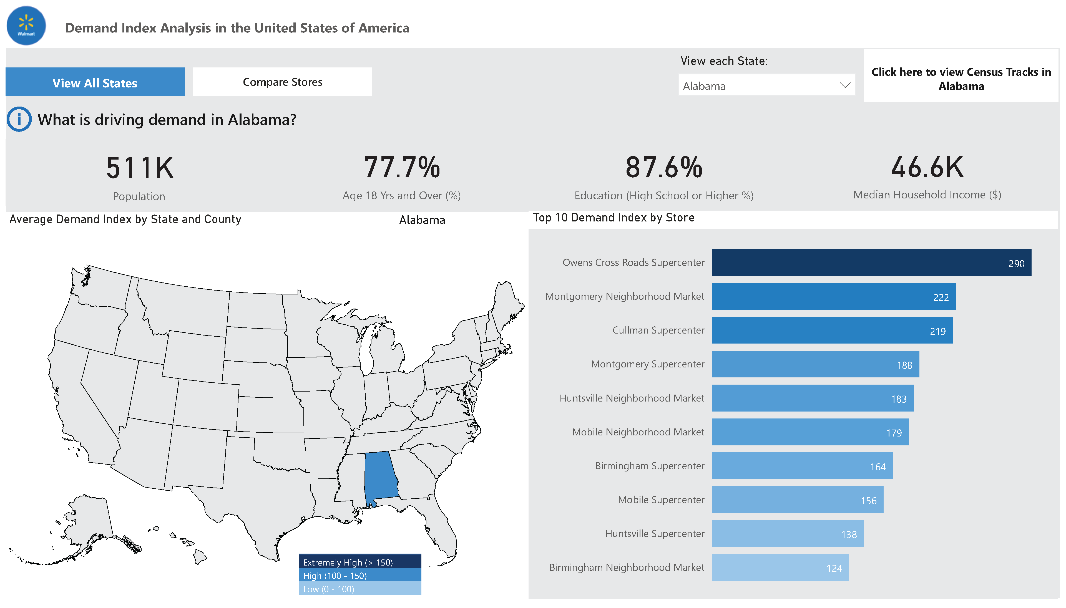Switch to Compare Stores tab
The width and height of the screenshot is (1066, 608).
pos(282,82)
